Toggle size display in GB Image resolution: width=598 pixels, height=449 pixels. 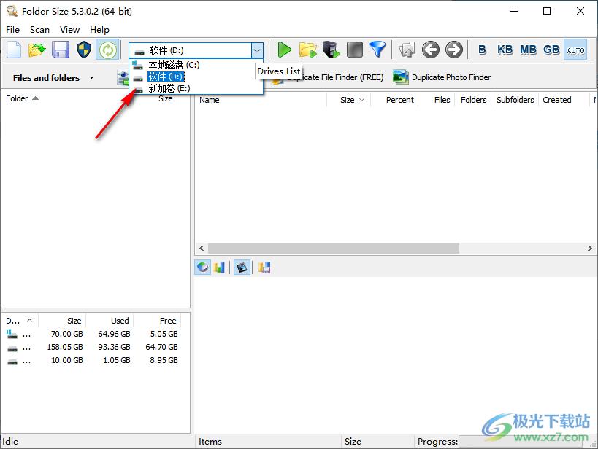click(551, 50)
